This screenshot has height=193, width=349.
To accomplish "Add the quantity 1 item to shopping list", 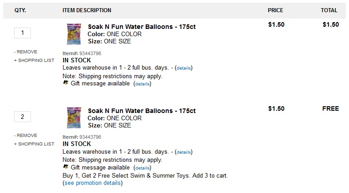I will (x=34, y=60).
